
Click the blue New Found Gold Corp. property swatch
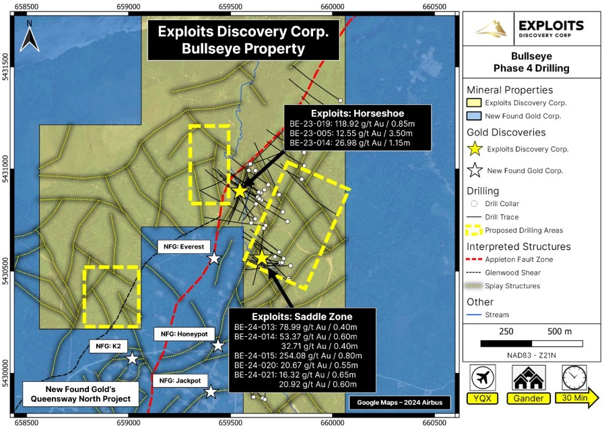[x=474, y=116]
